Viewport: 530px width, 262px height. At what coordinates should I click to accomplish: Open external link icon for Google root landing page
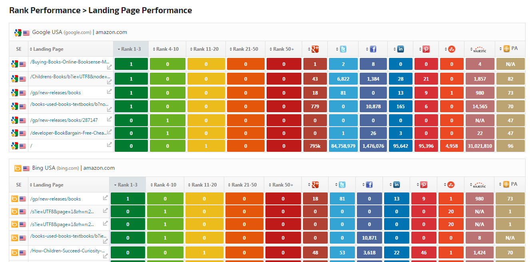point(109,145)
